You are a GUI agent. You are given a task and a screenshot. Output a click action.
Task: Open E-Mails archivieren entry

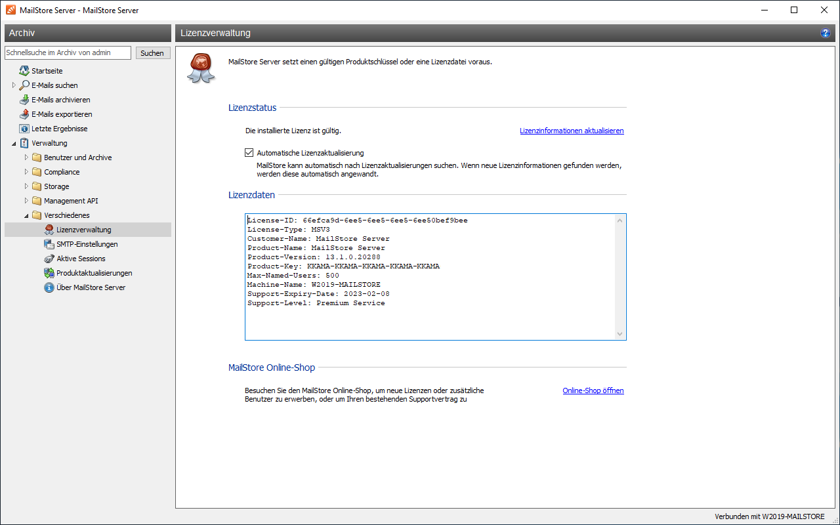click(x=61, y=100)
